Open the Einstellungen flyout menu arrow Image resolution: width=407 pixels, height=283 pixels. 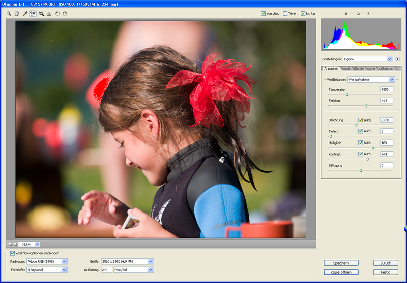coord(398,59)
